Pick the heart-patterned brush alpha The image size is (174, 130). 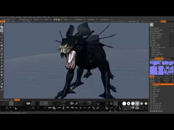click(133, 108)
